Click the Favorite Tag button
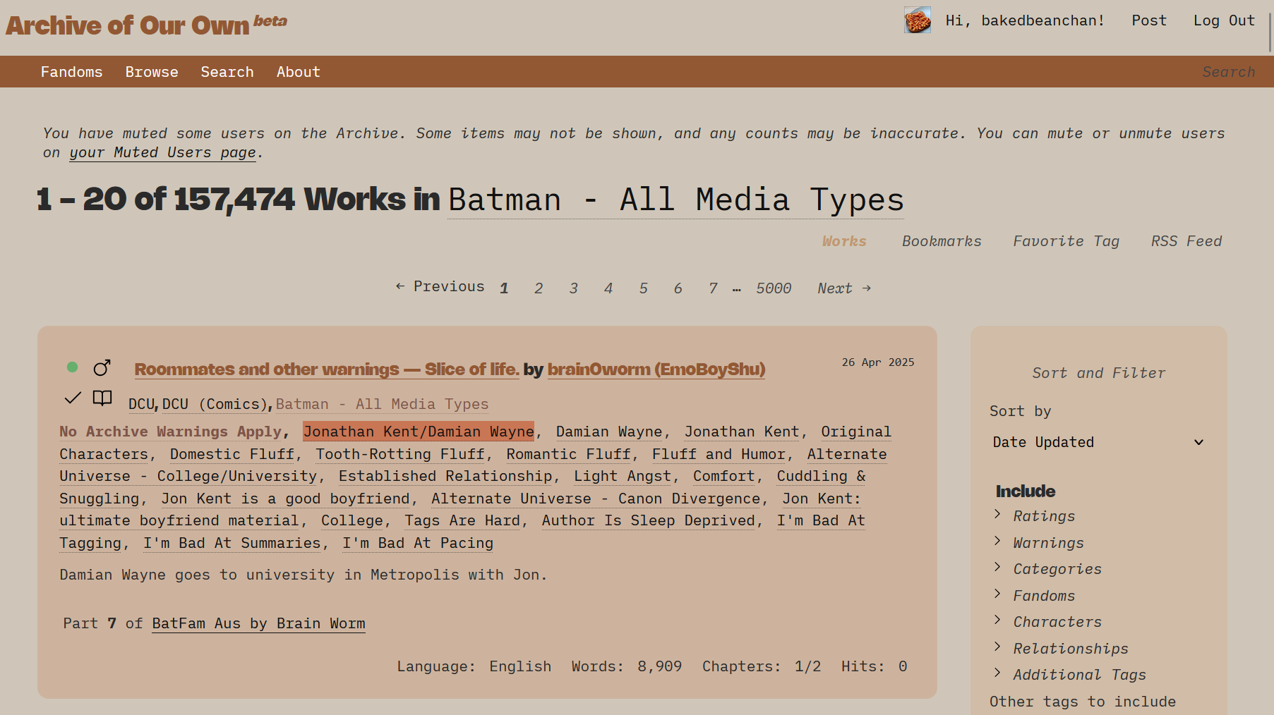 (1066, 241)
